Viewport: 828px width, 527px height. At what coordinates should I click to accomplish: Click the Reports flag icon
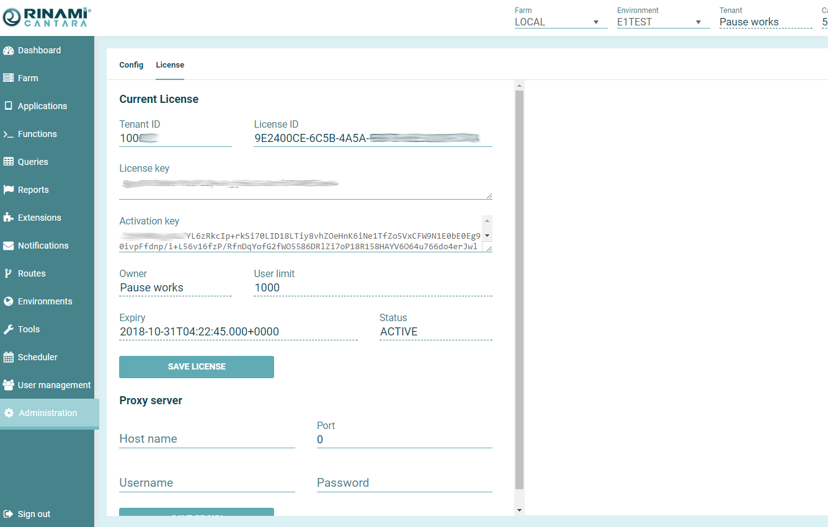click(9, 190)
